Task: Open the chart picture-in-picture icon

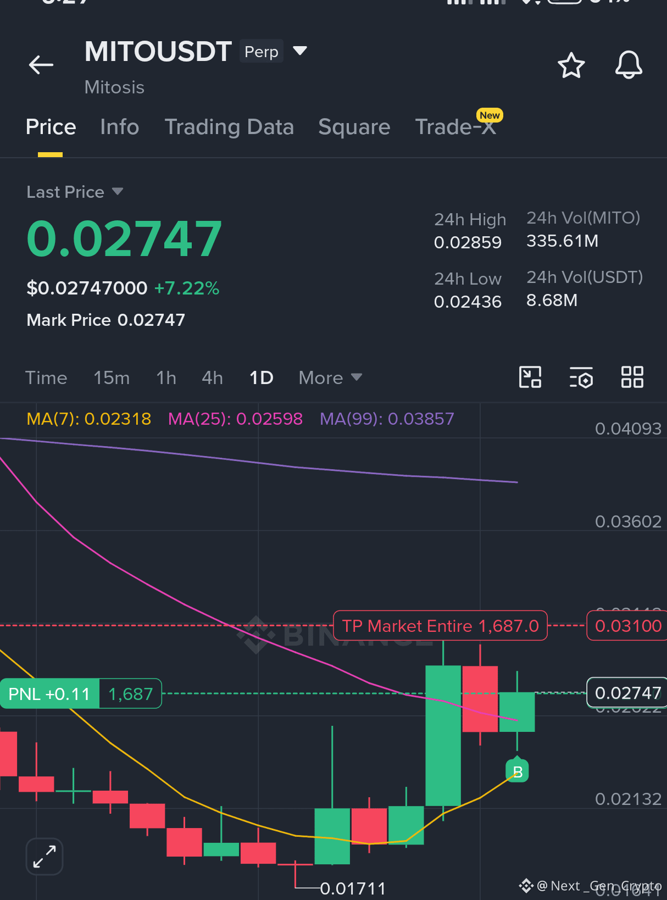Action: (x=530, y=377)
